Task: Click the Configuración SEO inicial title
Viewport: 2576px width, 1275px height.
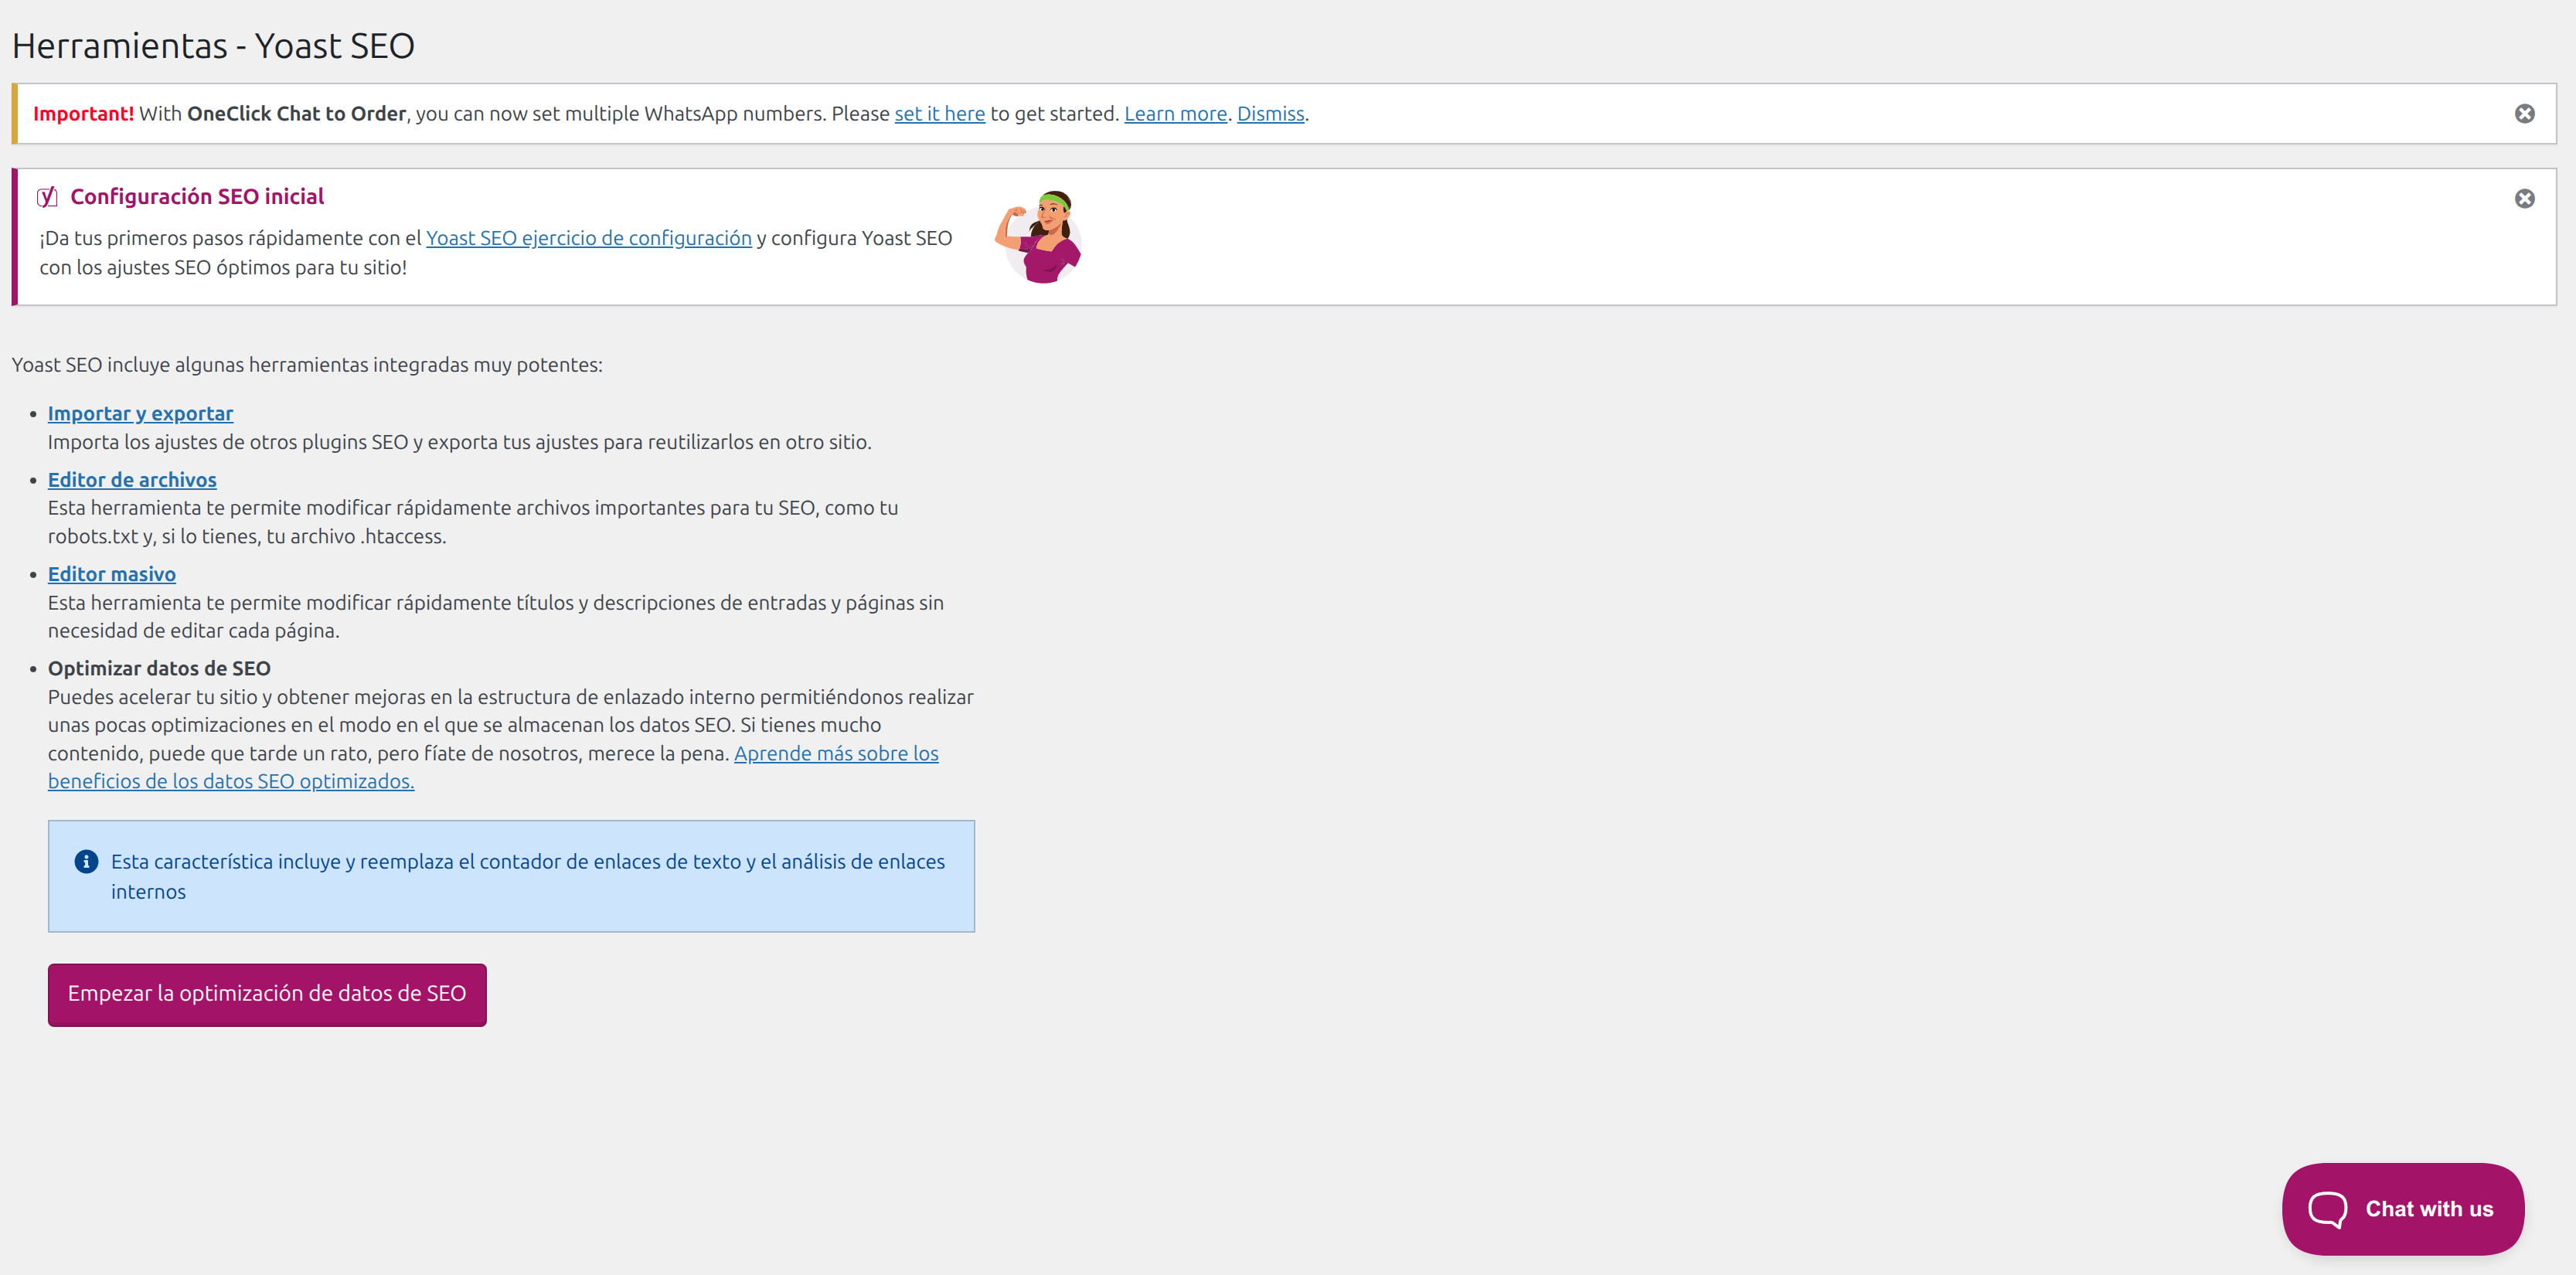Action: tap(197, 197)
